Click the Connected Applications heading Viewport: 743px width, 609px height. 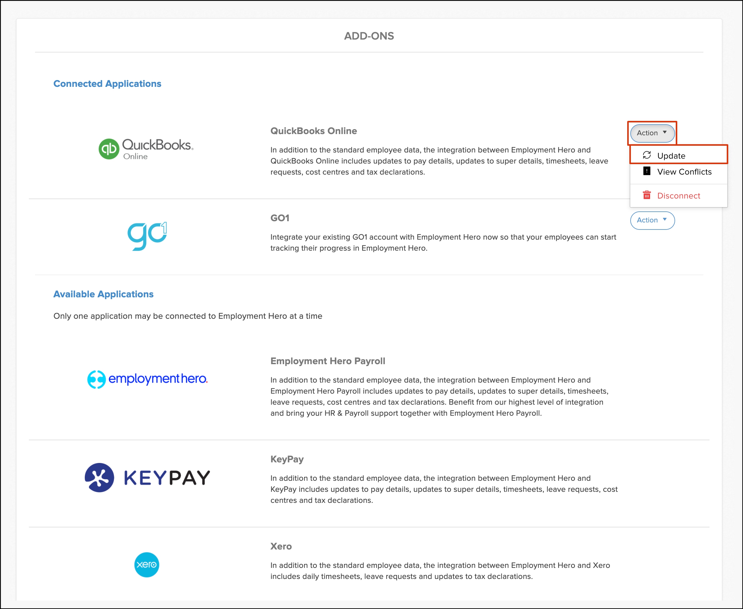(x=107, y=83)
